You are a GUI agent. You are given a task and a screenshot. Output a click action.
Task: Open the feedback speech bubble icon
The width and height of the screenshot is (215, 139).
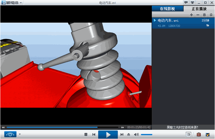[186, 2]
